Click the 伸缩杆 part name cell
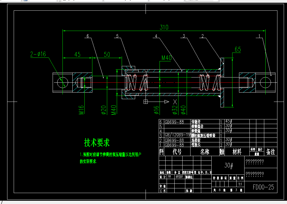The height and width of the screenshot is (204, 287). coord(196,122)
